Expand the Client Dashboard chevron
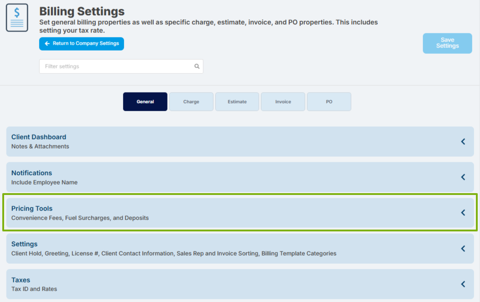The image size is (480, 302). point(463,142)
